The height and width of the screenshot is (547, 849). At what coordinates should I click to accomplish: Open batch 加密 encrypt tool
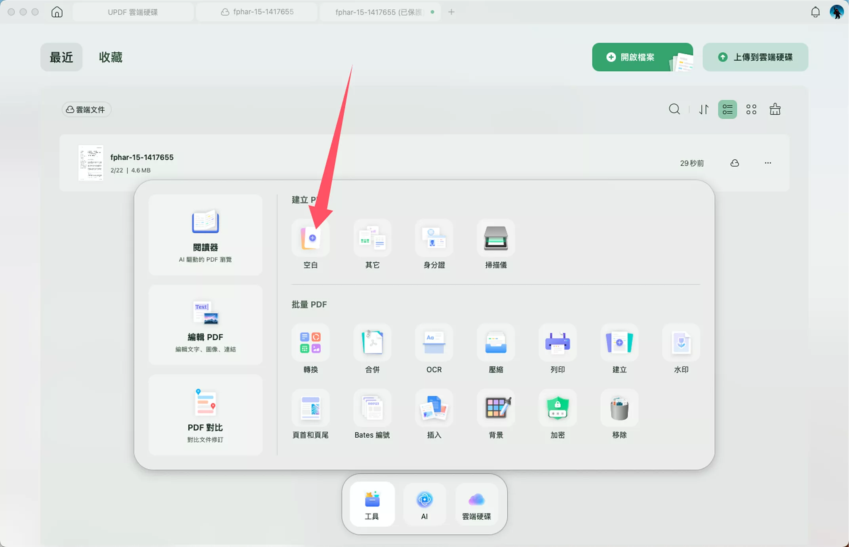coord(558,408)
